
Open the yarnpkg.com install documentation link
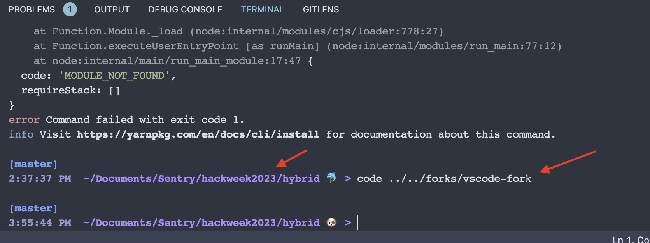point(198,134)
